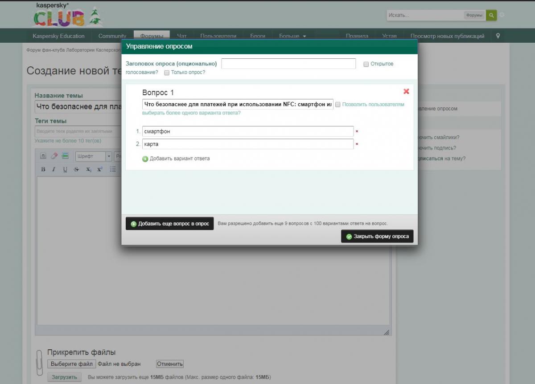Allow users to choose multiple answers

coord(338,105)
